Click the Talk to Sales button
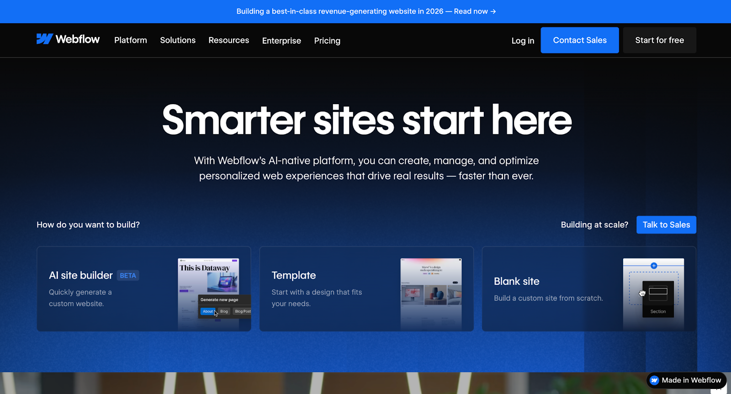This screenshot has width=731, height=394. coord(666,225)
